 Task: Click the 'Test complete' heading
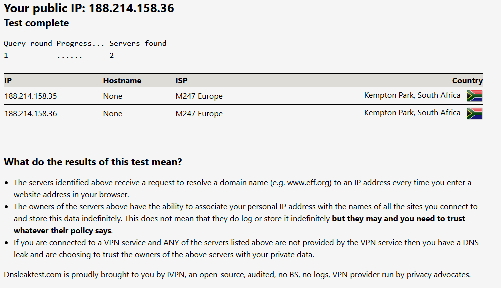[36, 23]
